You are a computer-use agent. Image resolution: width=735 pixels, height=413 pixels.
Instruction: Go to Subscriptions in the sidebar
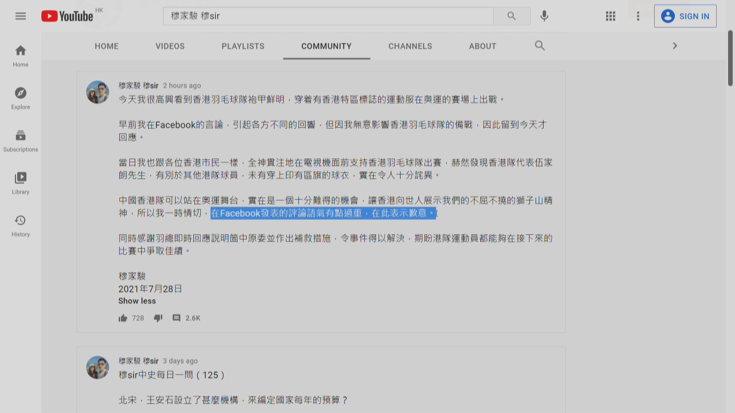tap(20, 141)
